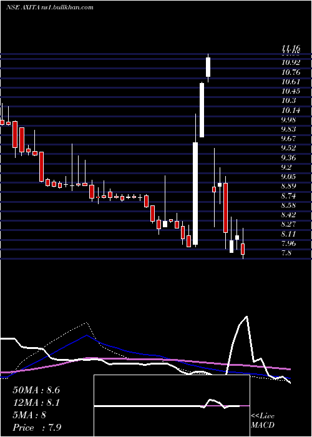Select the 5MA : 8 readout
Image resolution: width=312 pixels, height=437 pixels.
click(x=29, y=415)
